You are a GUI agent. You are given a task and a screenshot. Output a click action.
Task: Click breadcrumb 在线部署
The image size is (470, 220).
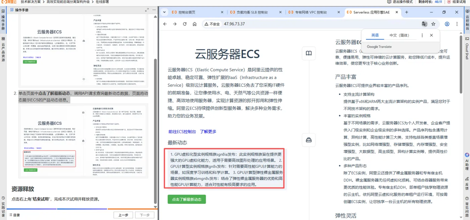[x=102, y=2]
